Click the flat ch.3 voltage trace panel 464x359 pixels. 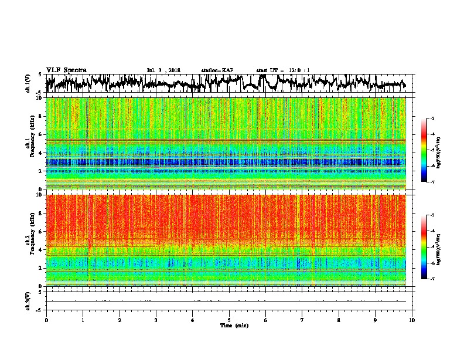tap(229, 301)
